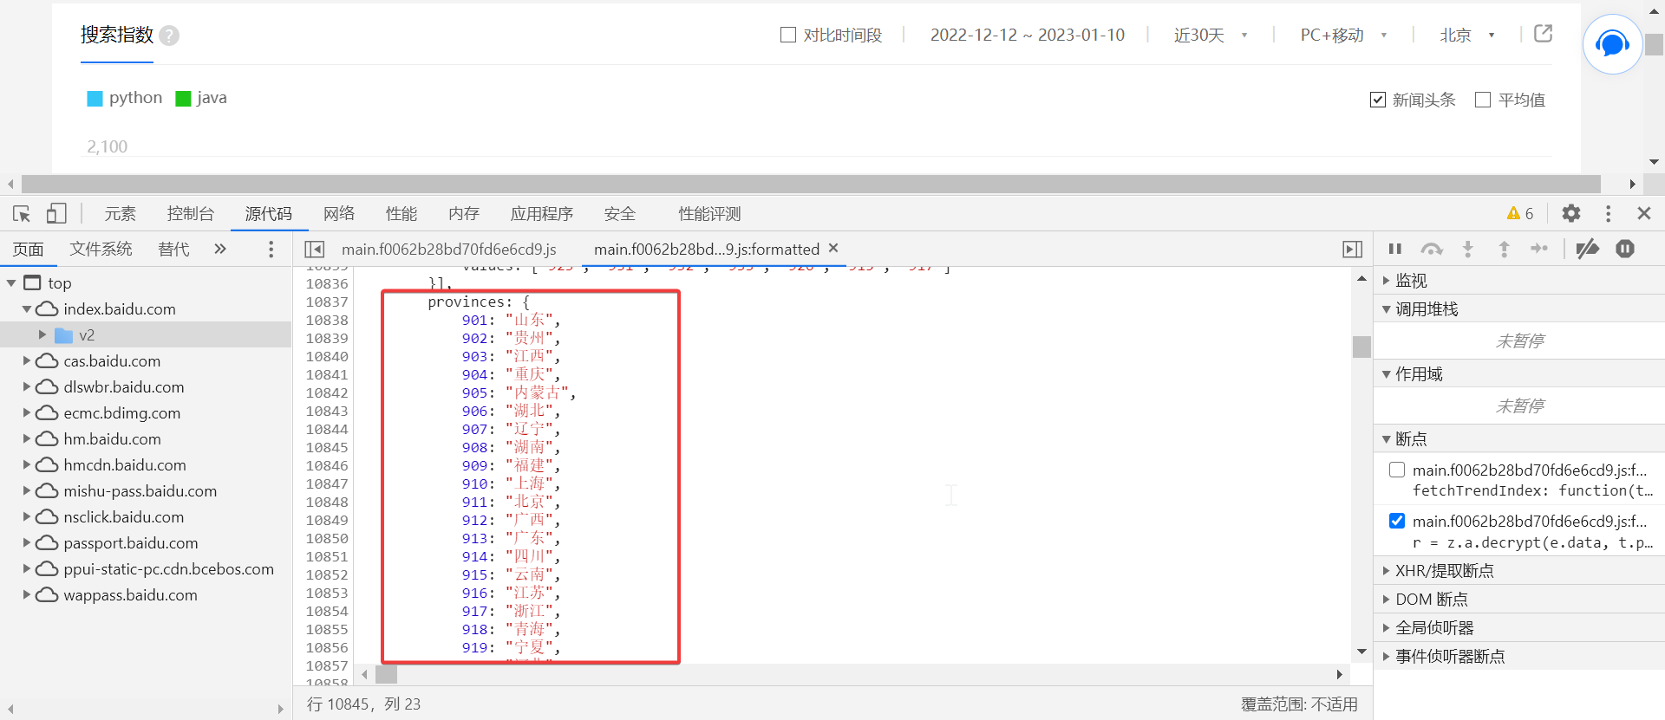The width and height of the screenshot is (1665, 720).
Task: Open the 性能 tab
Action: coord(402,214)
